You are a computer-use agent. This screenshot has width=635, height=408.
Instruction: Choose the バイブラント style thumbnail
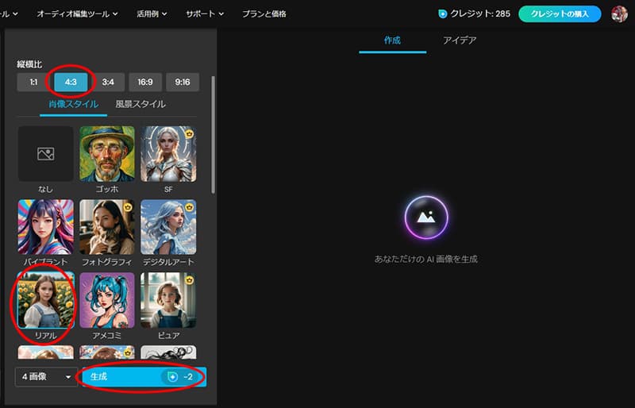point(46,227)
